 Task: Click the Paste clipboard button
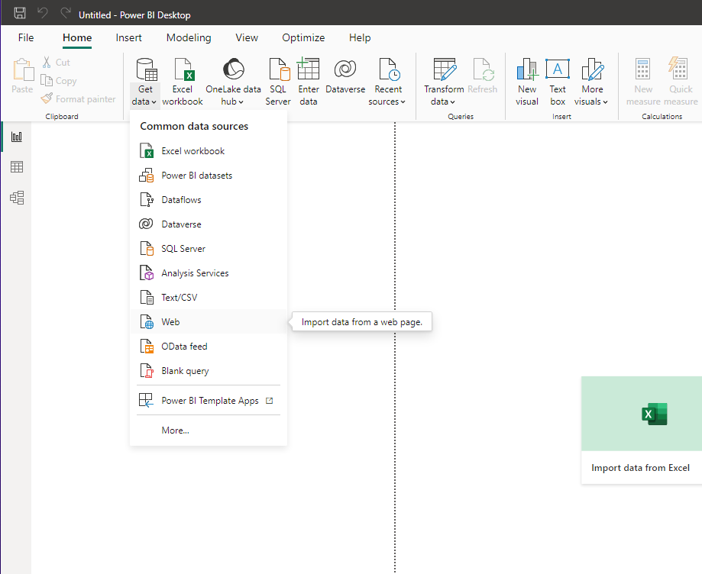point(22,76)
